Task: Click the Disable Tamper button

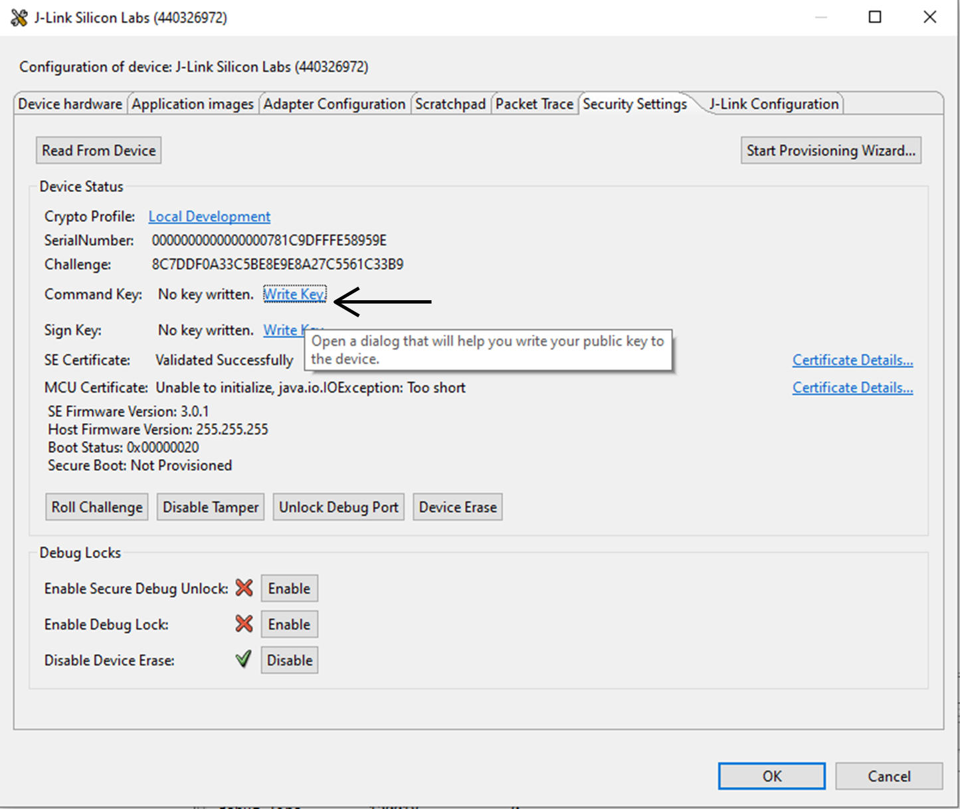Action: [211, 507]
